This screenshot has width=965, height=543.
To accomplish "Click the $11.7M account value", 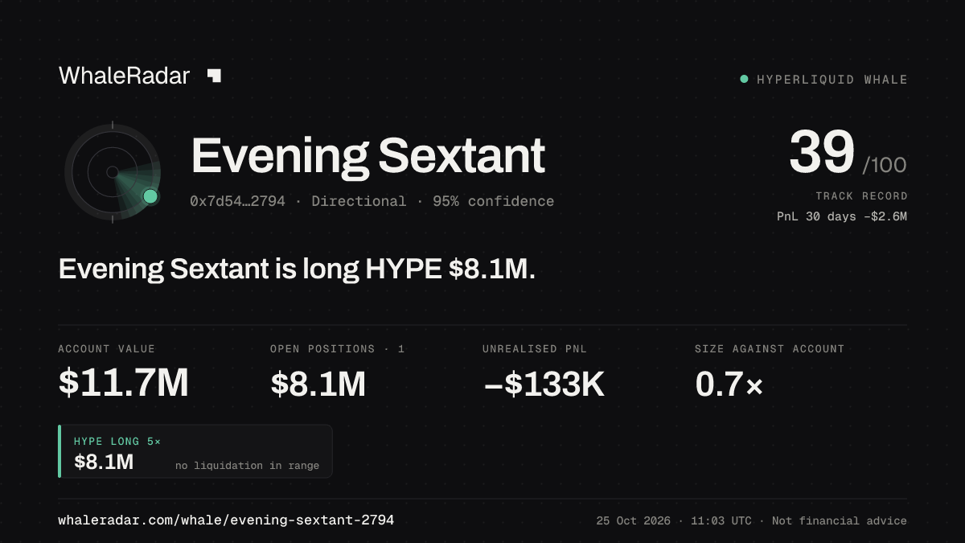I will [x=123, y=383].
